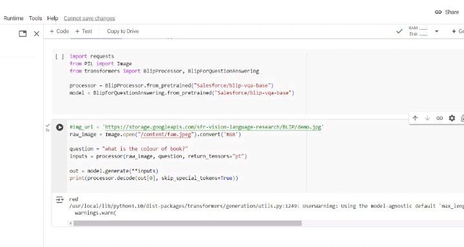Click first cell's empty run bracket
The height and width of the screenshot is (247, 464).
[59, 57]
